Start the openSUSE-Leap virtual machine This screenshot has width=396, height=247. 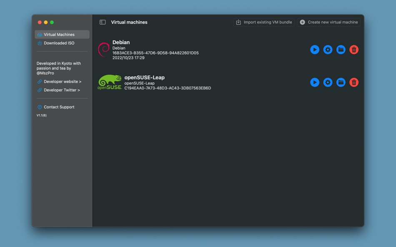coord(314,82)
